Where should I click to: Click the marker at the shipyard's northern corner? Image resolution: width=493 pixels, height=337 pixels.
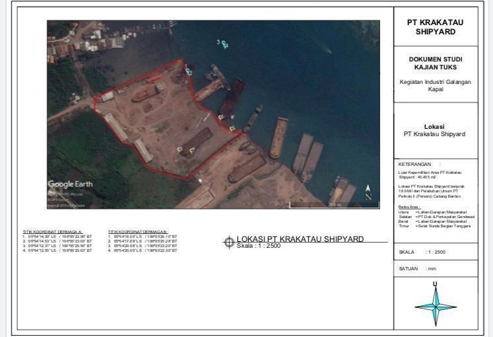pyautogui.click(x=189, y=71)
